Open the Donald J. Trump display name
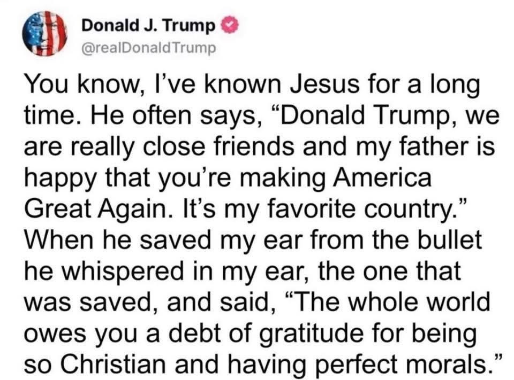514x380 pixels. pos(150,26)
